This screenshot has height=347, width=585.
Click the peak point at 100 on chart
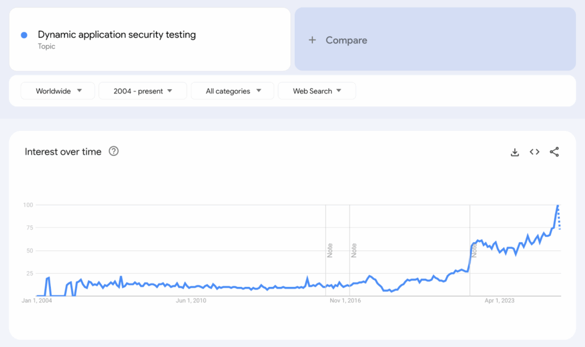coord(558,205)
